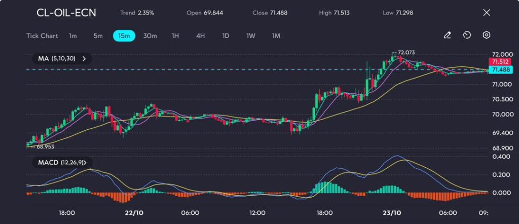Select the 5m timeframe
519x224 pixels.
coord(98,36)
